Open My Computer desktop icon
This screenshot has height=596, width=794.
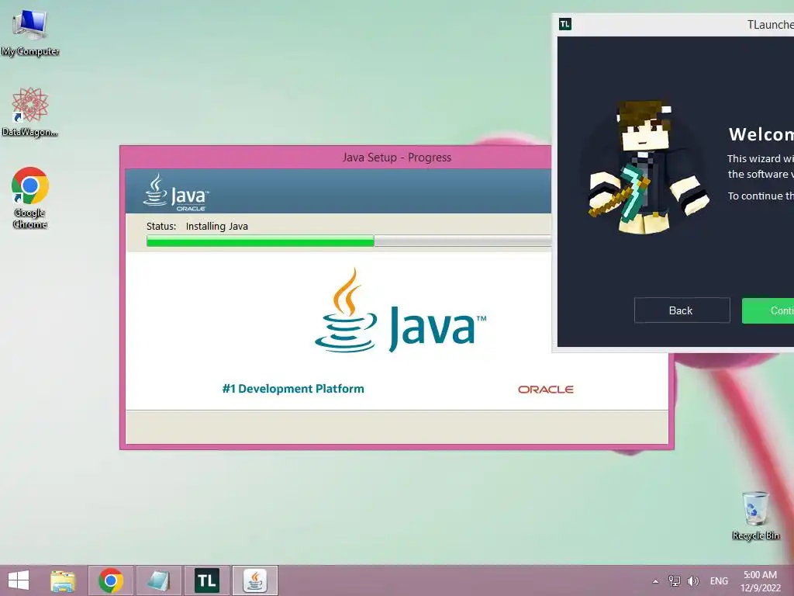pos(30,33)
